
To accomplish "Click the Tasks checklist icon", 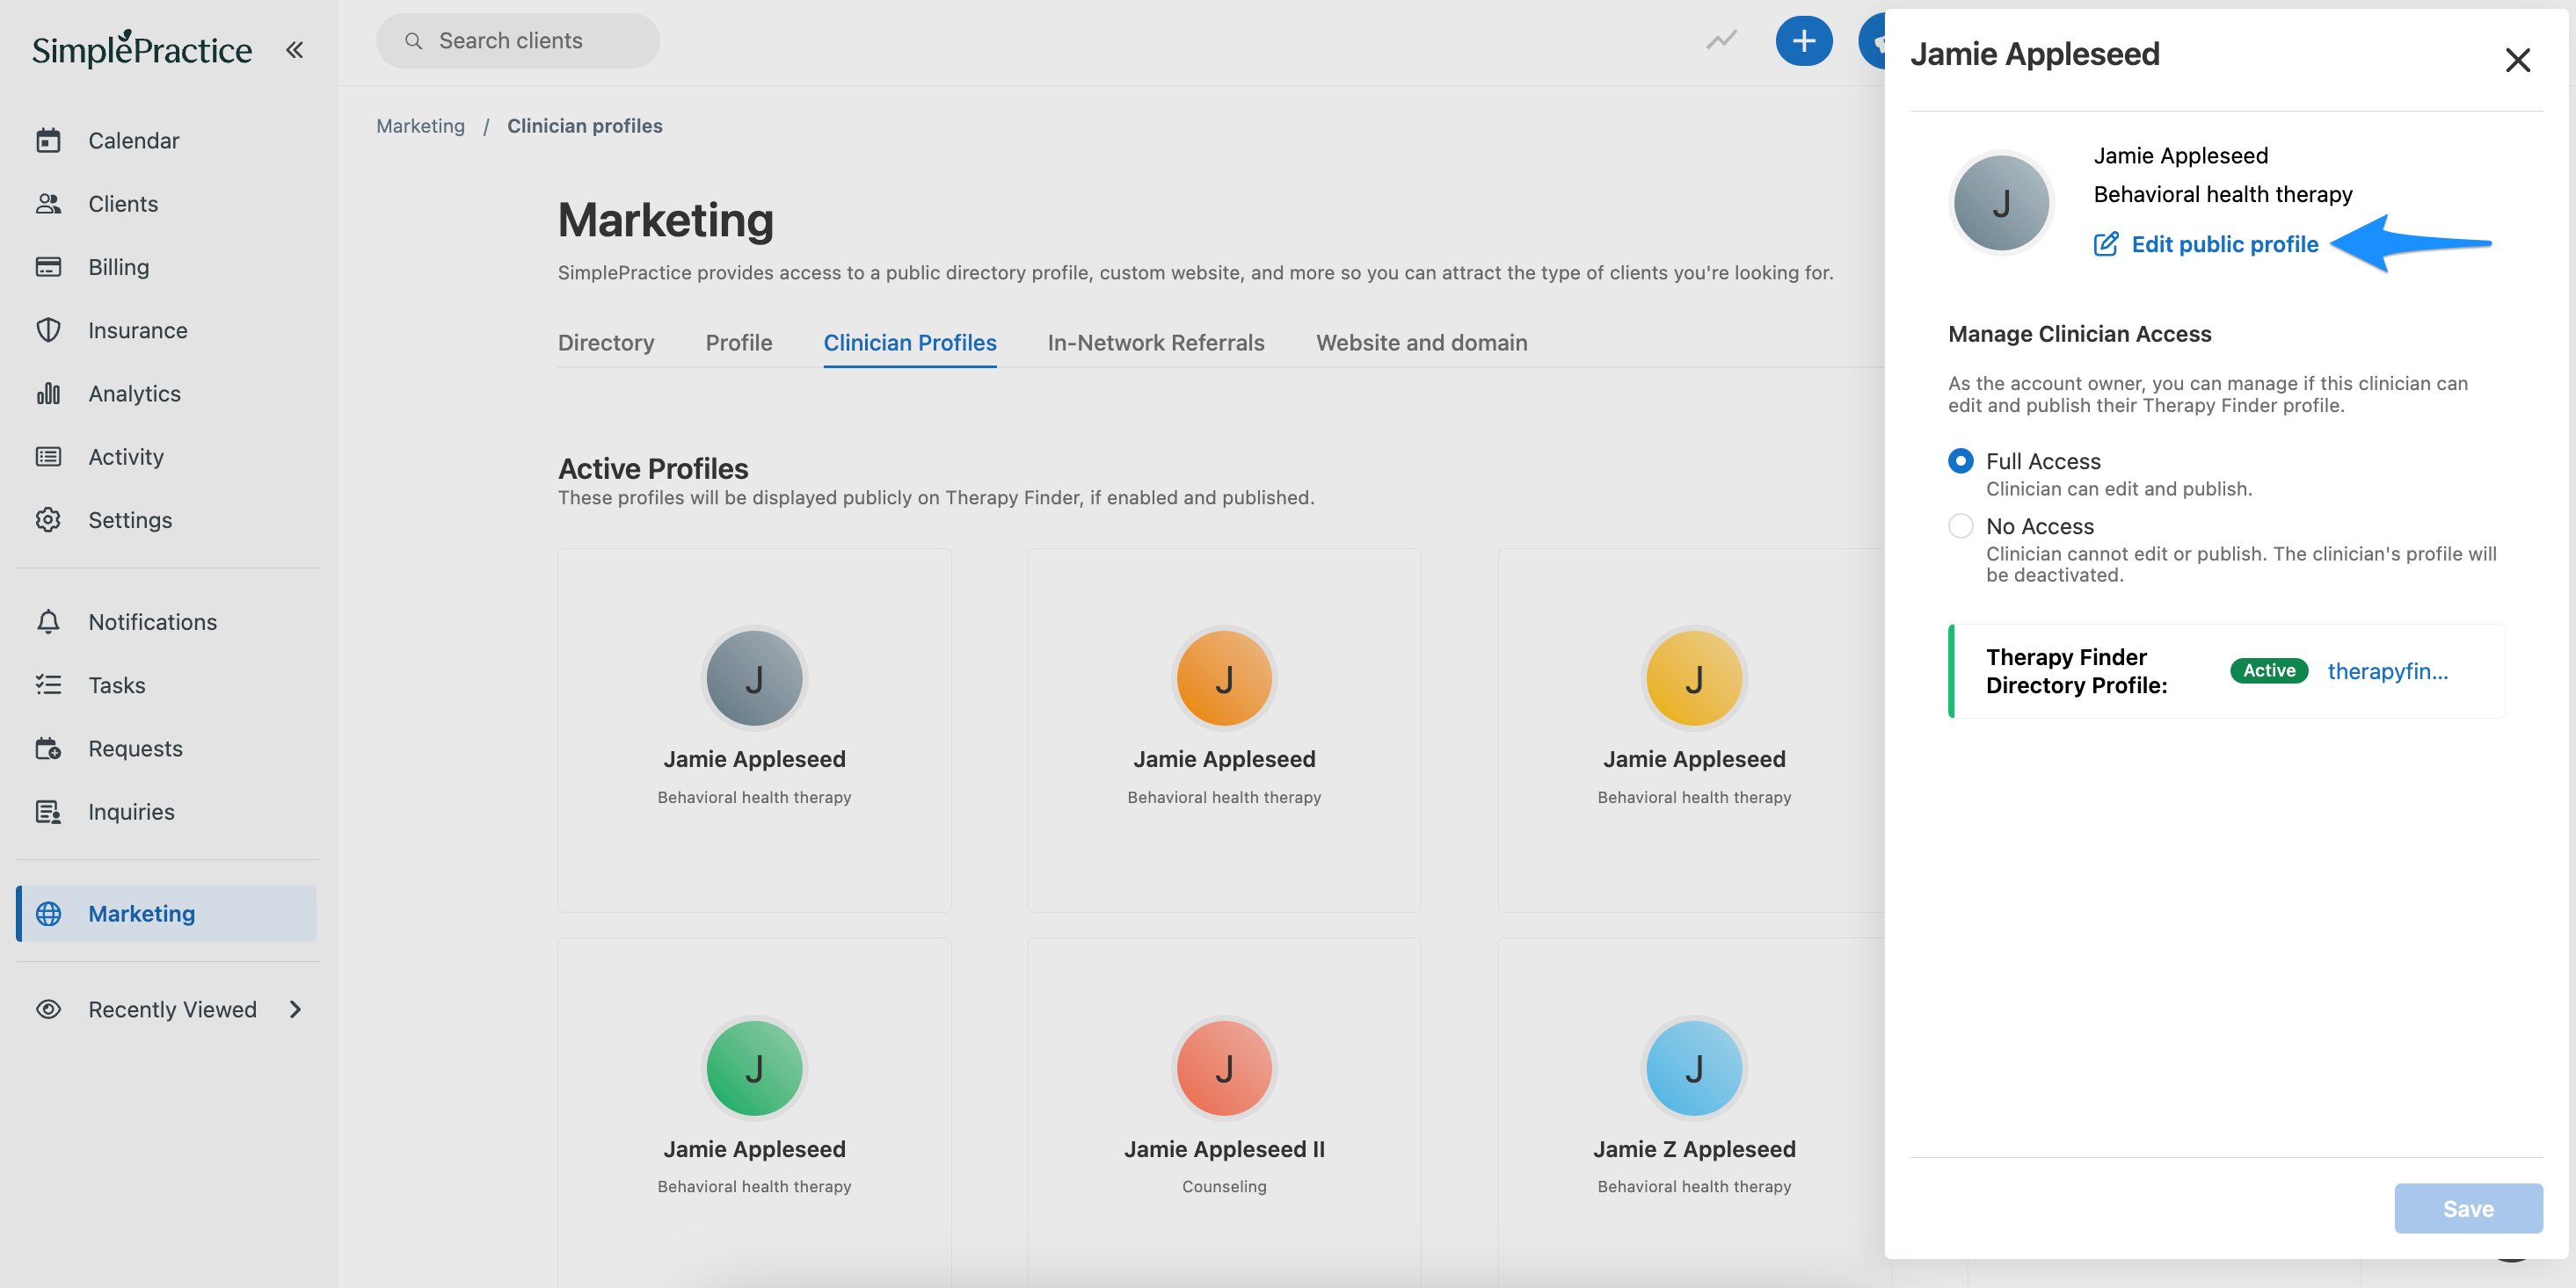I will (x=48, y=684).
